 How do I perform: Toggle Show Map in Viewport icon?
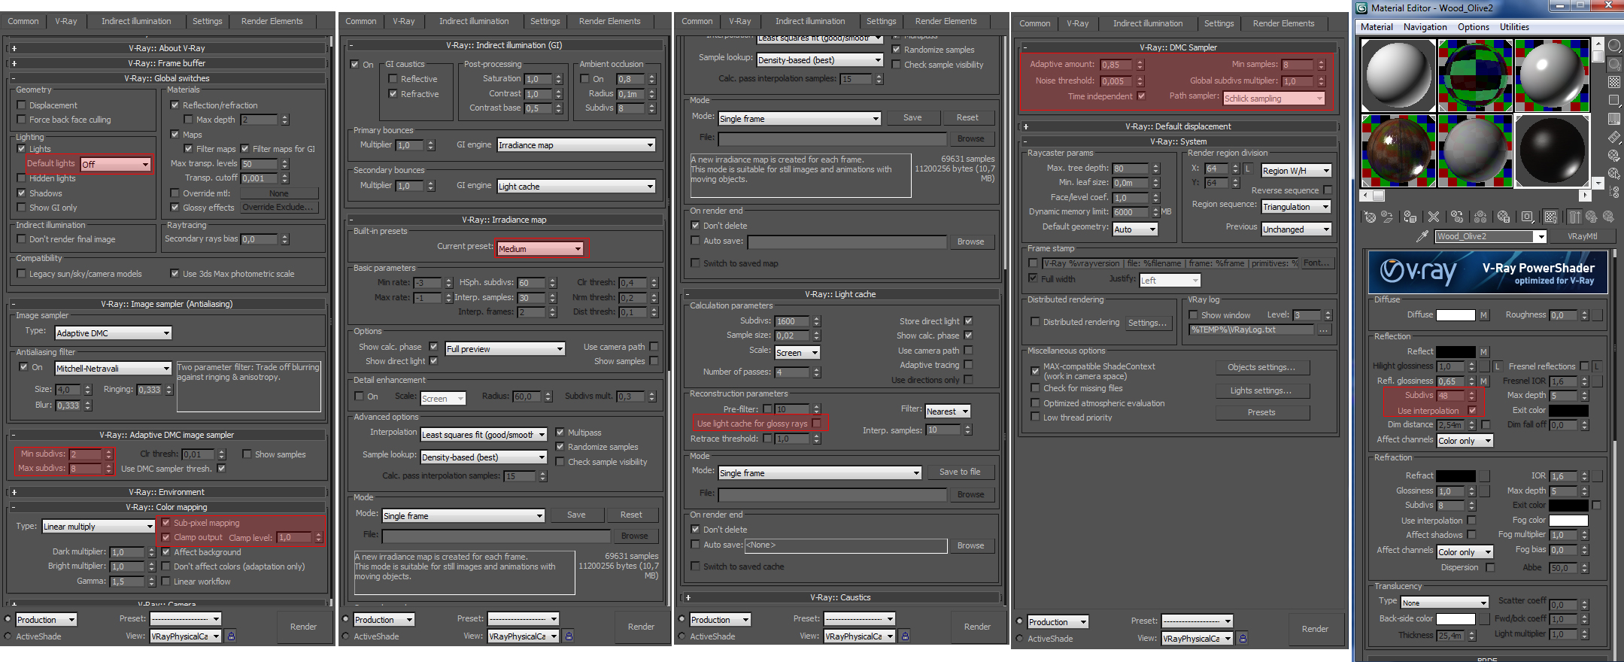click(x=1550, y=217)
